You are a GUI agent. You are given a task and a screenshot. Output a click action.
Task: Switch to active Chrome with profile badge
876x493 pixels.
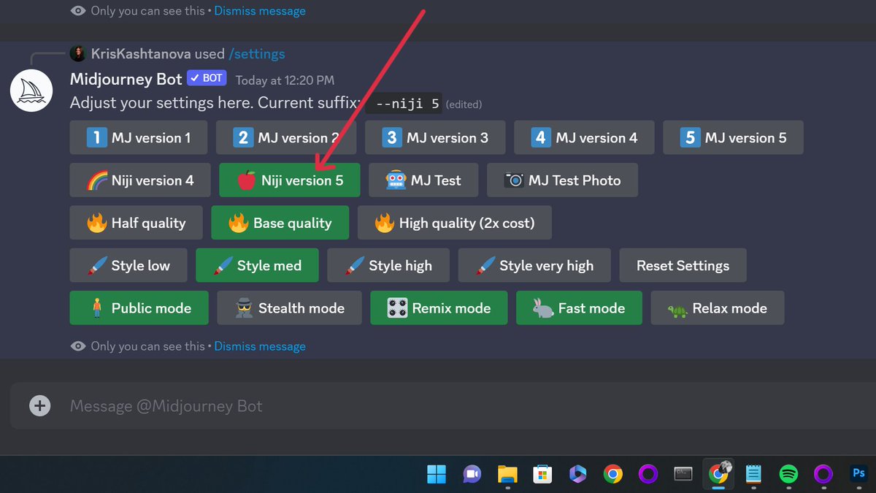pos(718,475)
